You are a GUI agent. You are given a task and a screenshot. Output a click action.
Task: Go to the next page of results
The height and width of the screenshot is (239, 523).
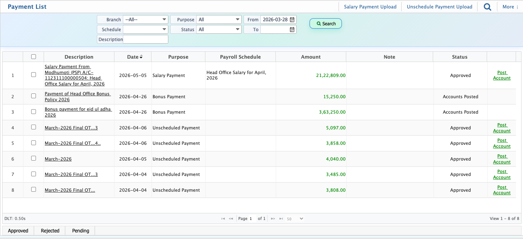coord(273,219)
